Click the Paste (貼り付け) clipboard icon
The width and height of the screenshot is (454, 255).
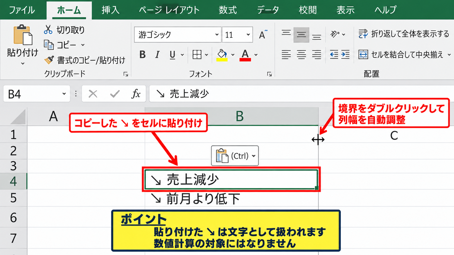point(23,35)
